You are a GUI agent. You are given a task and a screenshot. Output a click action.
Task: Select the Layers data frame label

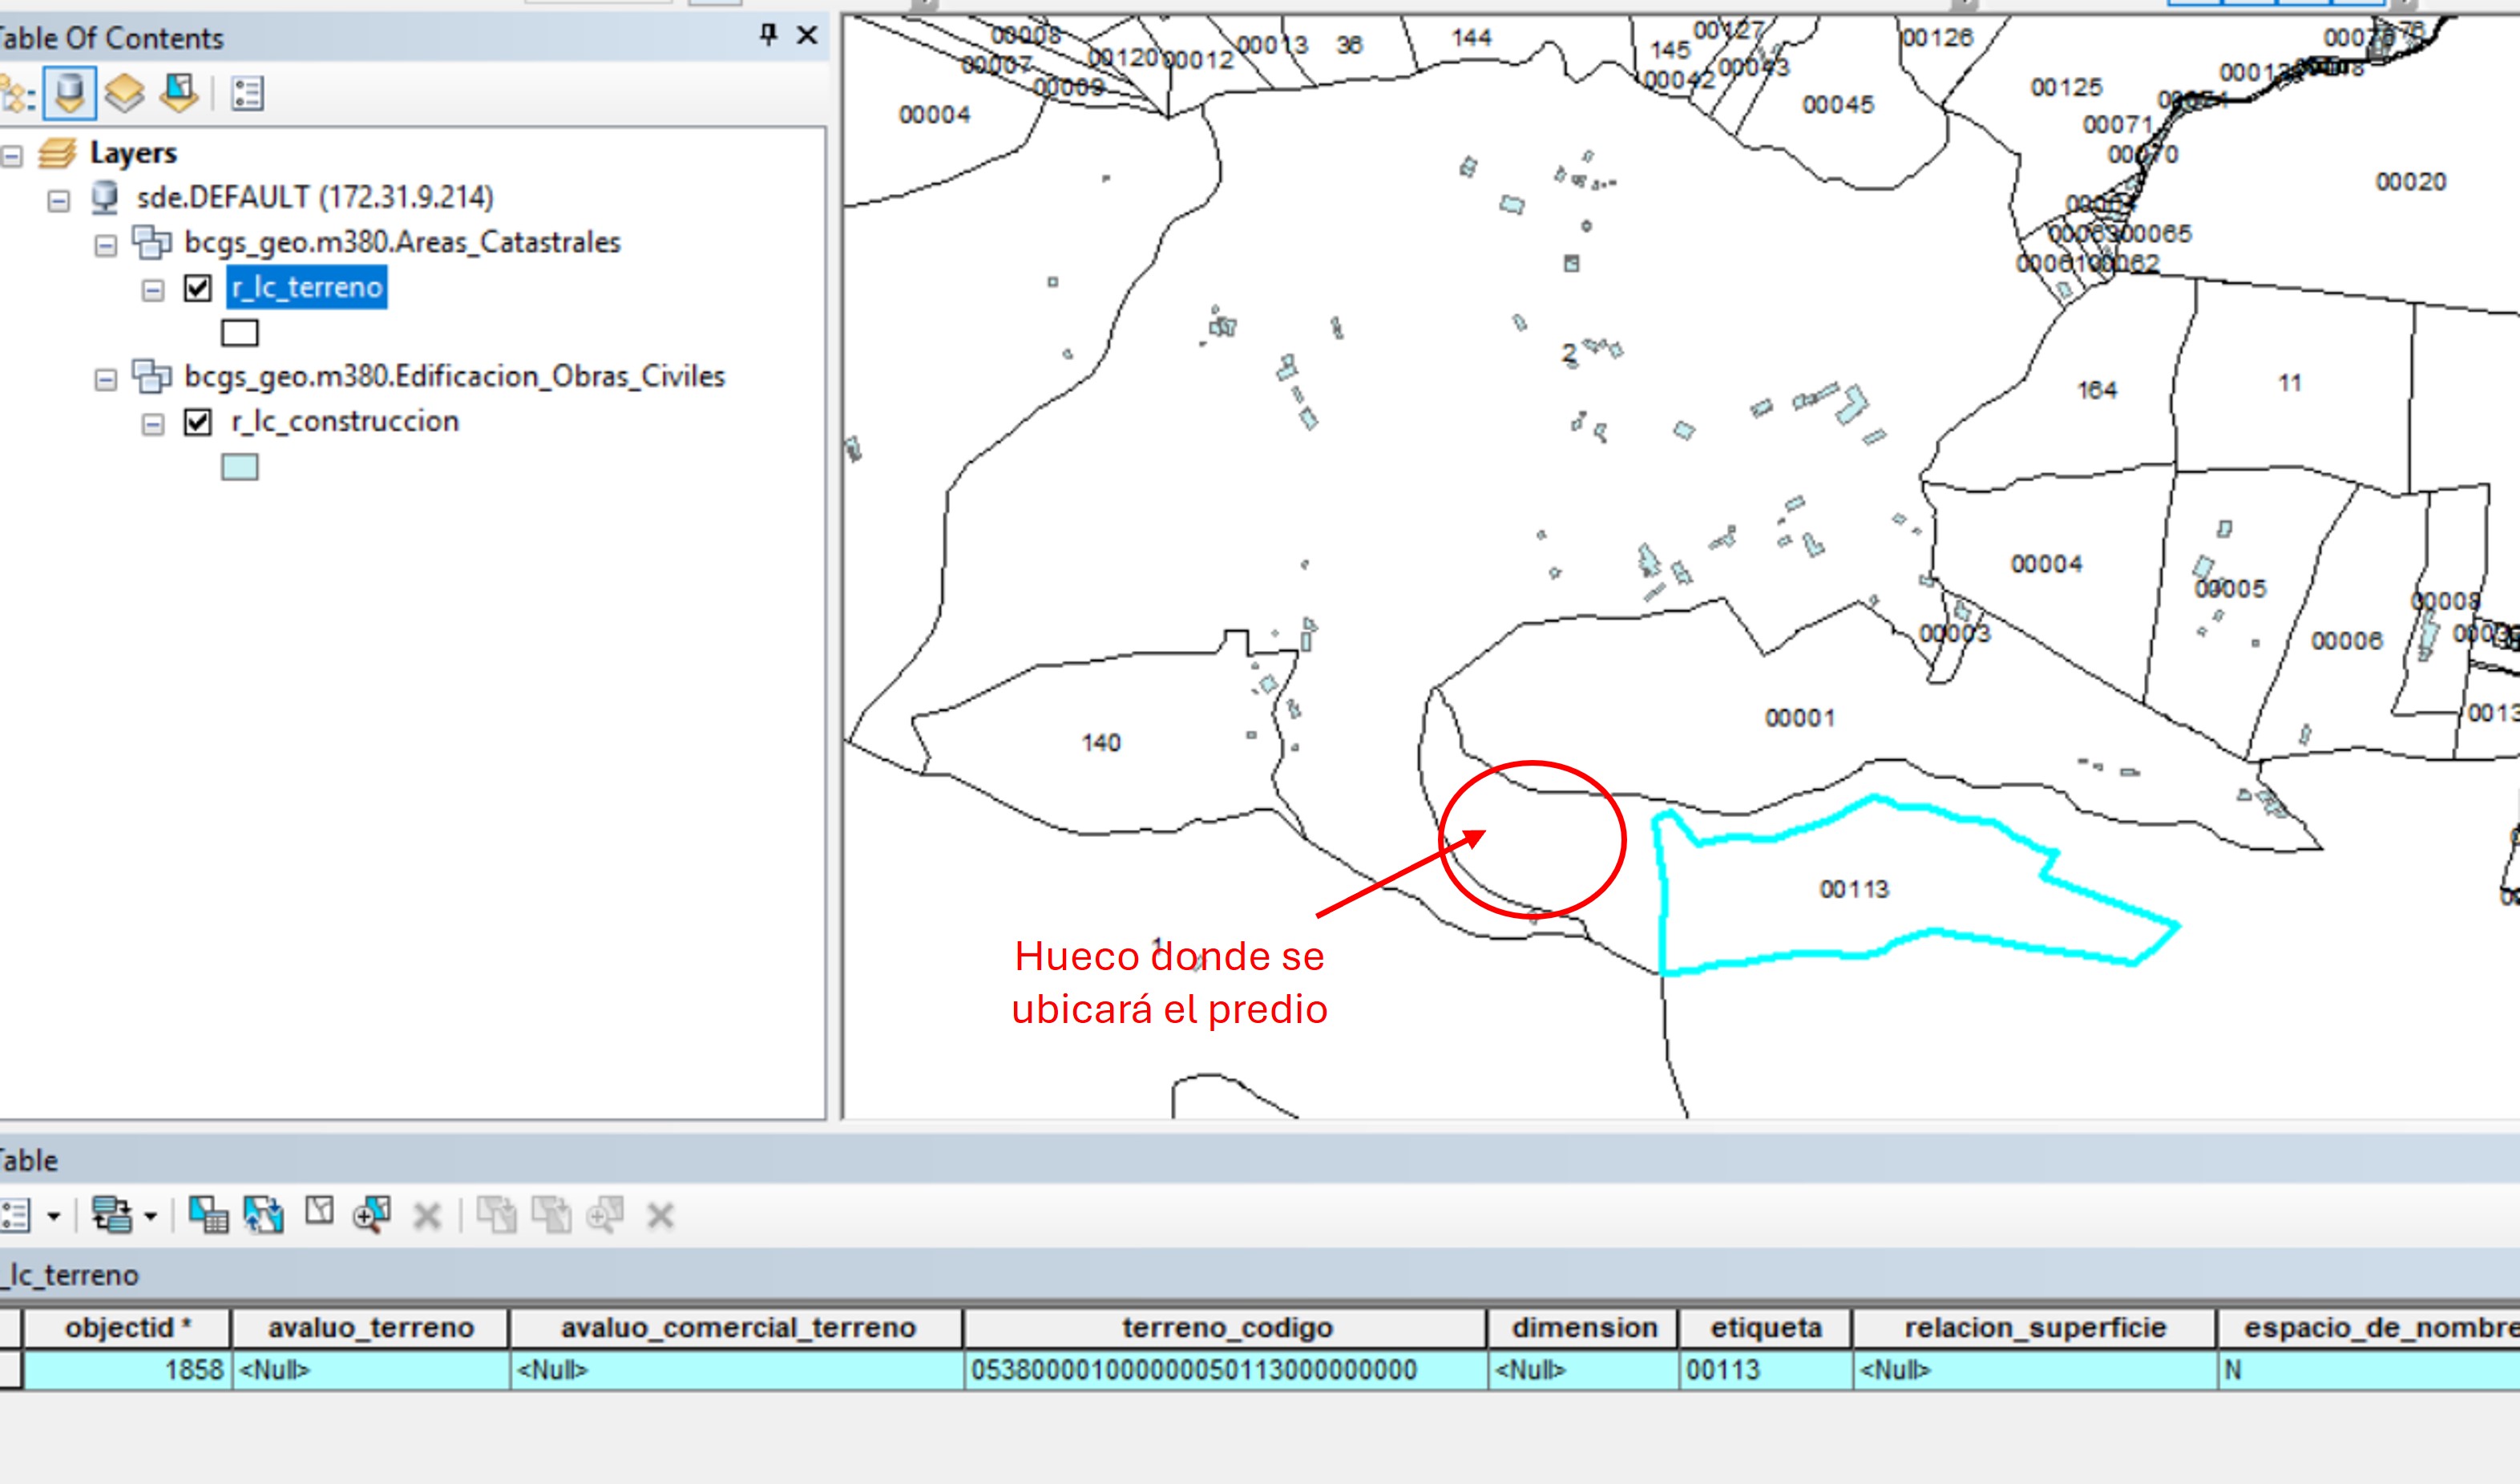tap(133, 153)
